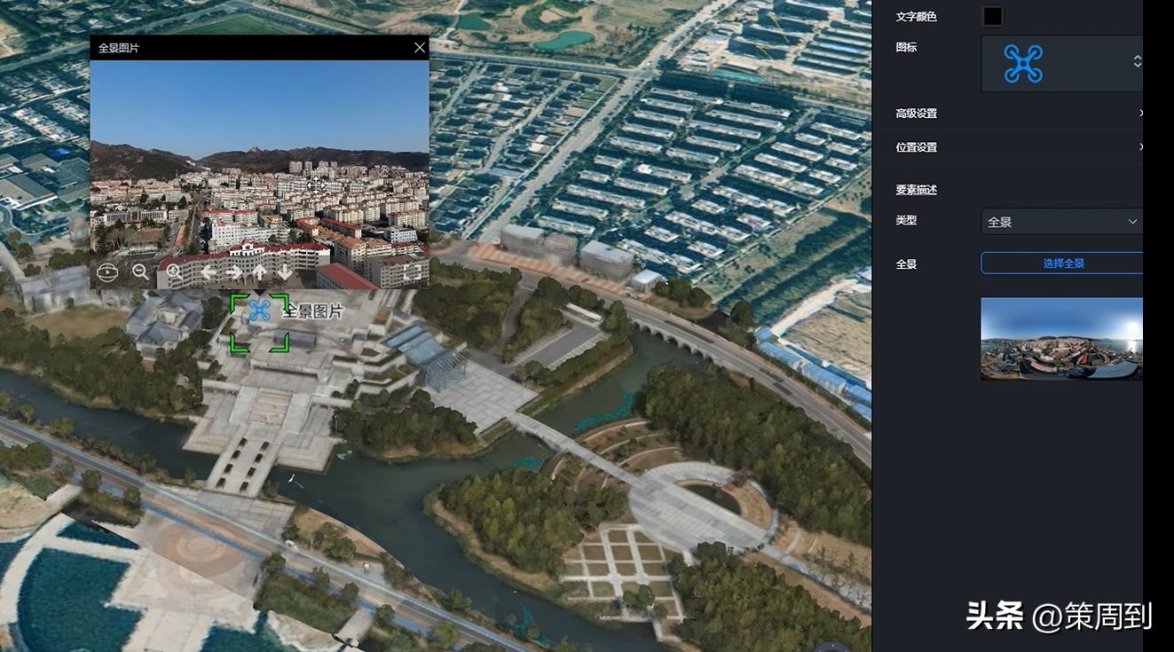Zoom out the panorama image

(140, 272)
